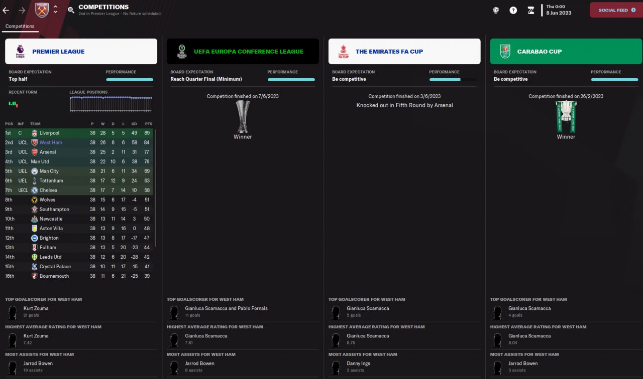Click the Emirates FA Cup logo
The width and height of the screenshot is (643, 379).
(x=344, y=51)
